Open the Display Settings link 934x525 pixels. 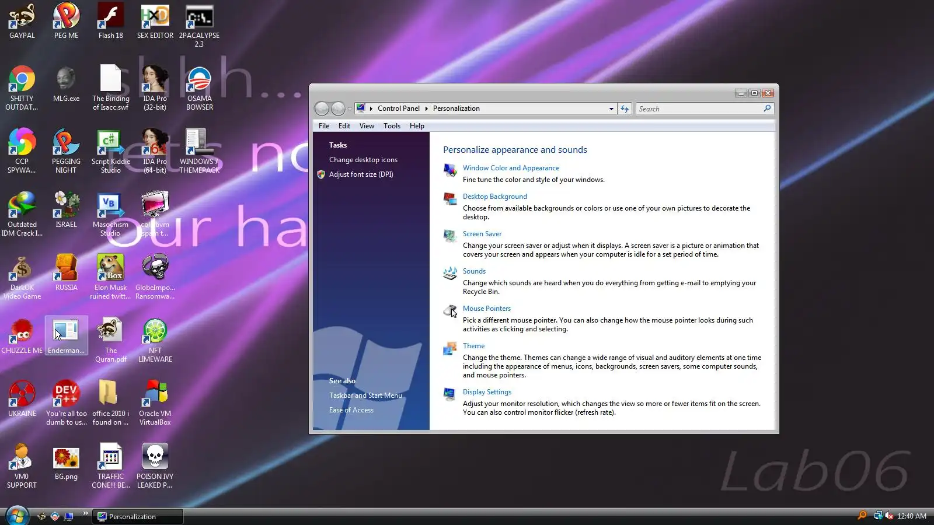[x=487, y=392]
